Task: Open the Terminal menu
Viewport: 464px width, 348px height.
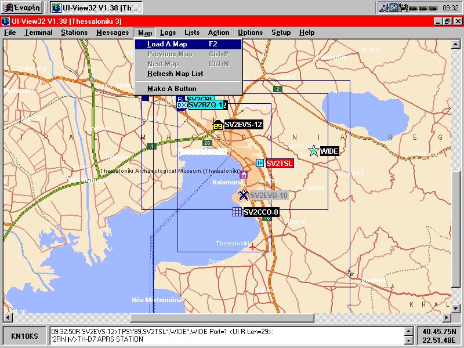Action: [38, 32]
